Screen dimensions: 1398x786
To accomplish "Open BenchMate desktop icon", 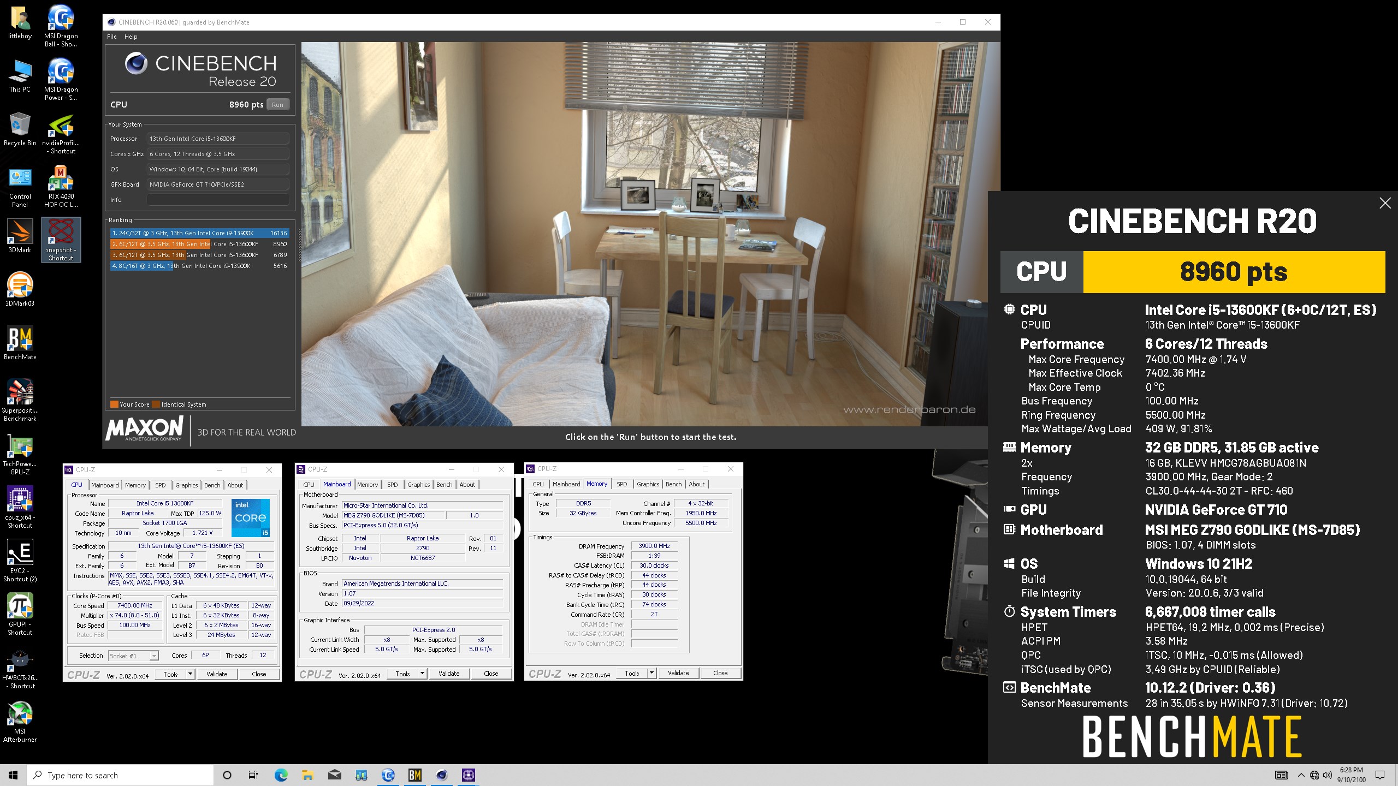I will [20, 343].
